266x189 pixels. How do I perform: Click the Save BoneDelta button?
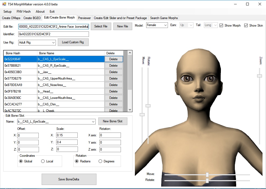click(x=69, y=179)
